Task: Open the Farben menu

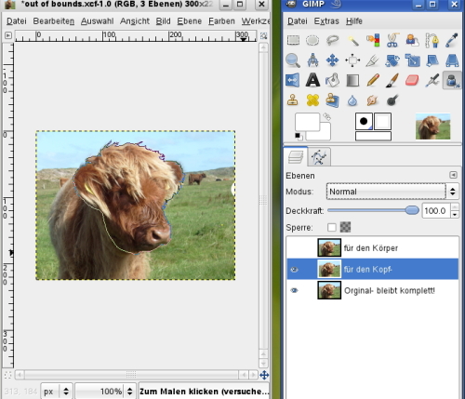Action: point(221,21)
